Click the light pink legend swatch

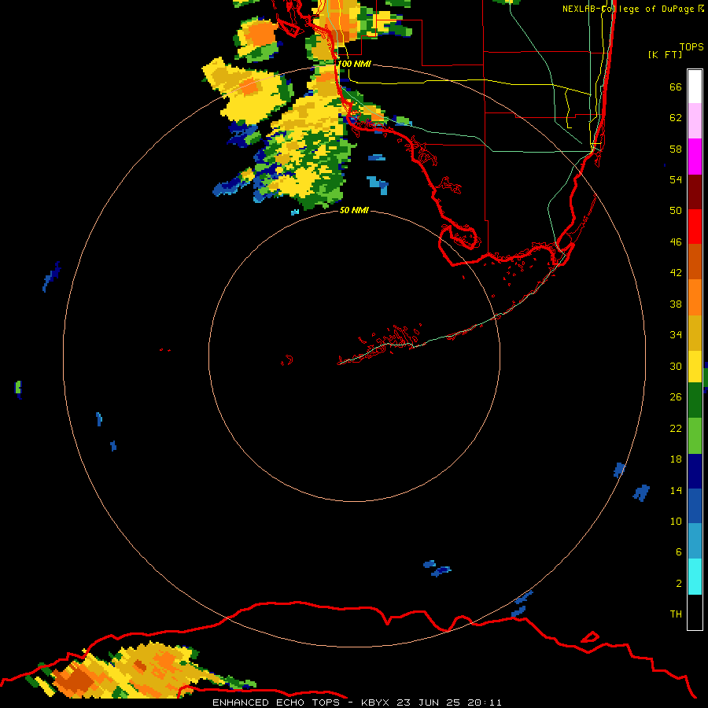[x=695, y=120]
